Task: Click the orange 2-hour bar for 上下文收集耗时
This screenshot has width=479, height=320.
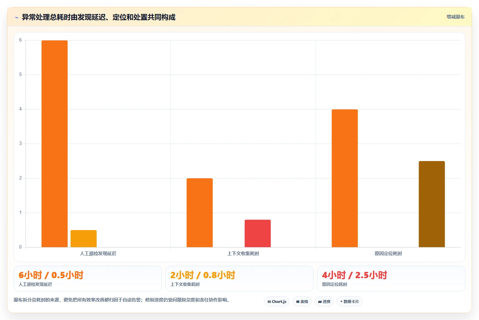Action: [x=200, y=213]
